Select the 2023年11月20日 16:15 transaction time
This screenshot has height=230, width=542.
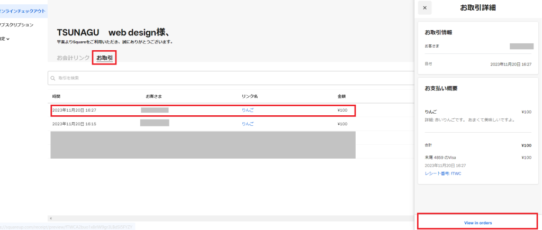[x=74, y=124]
